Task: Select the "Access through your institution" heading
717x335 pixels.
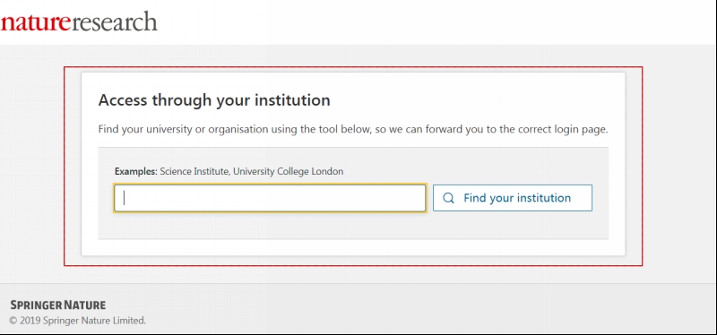Action: pos(214,100)
